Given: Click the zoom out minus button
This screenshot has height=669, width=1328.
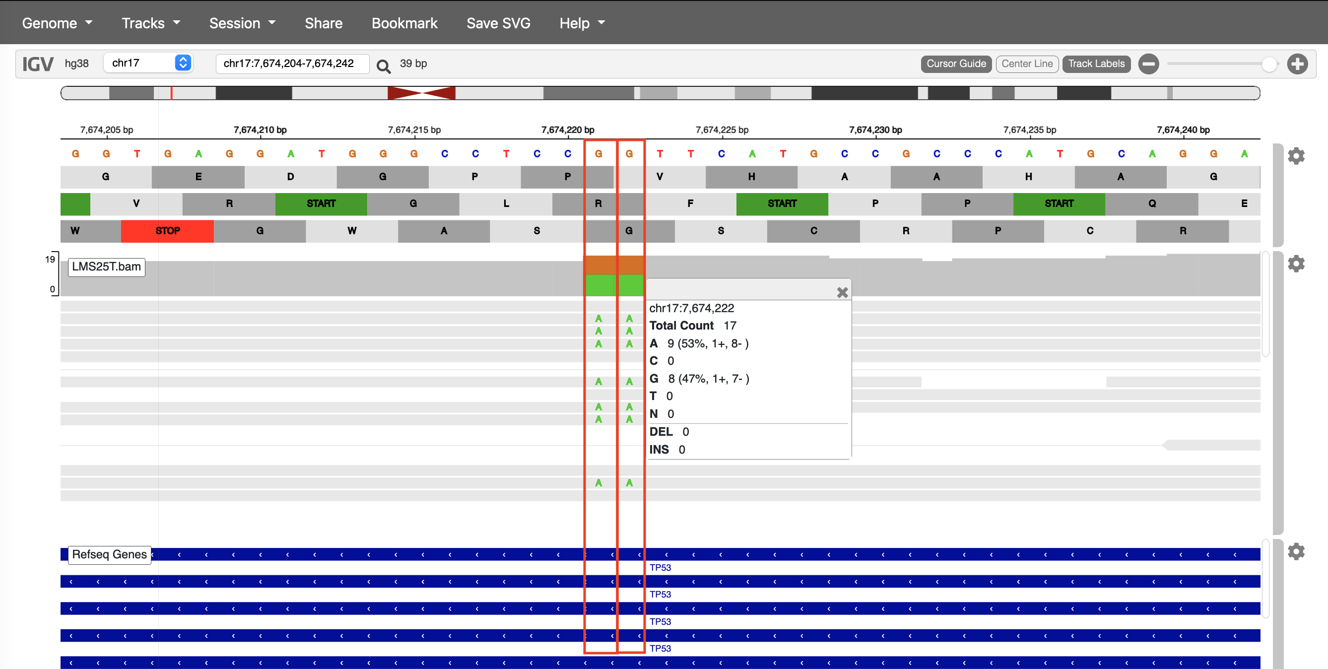Looking at the screenshot, I should click(1148, 64).
